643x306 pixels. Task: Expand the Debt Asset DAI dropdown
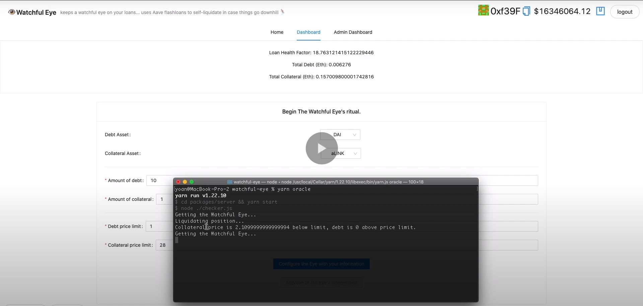pos(340,135)
